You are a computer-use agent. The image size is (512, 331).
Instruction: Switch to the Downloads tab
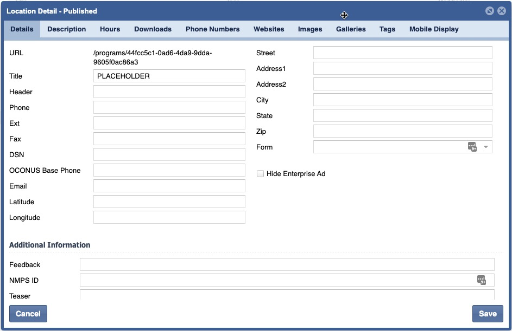point(153,29)
